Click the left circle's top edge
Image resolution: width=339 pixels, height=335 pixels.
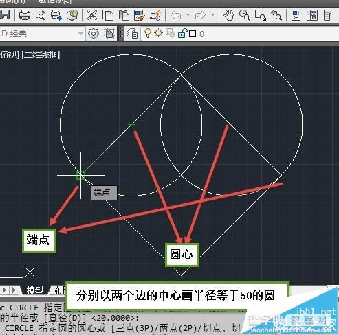pos(131,54)
